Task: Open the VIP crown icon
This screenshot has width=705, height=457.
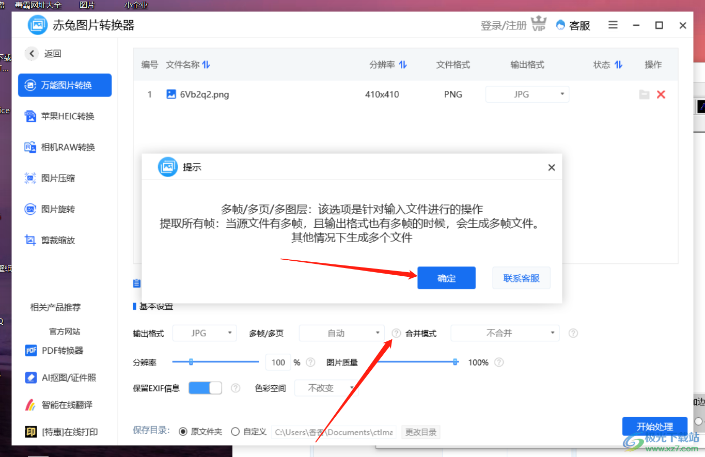Action: pos(539,24)
